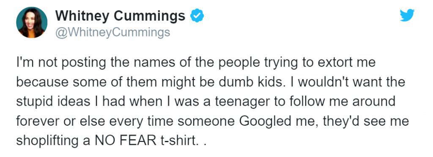Click the blue verified checkmark badge

[197, 16]
